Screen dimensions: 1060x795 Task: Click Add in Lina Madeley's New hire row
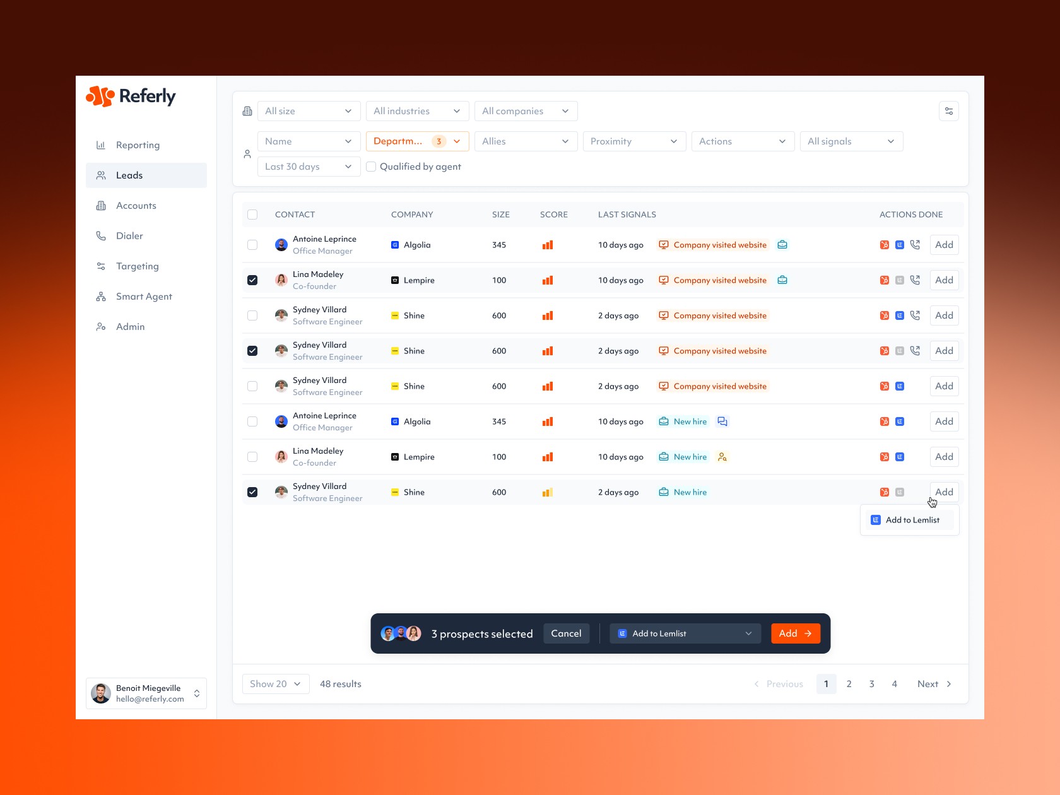[945, 457]
